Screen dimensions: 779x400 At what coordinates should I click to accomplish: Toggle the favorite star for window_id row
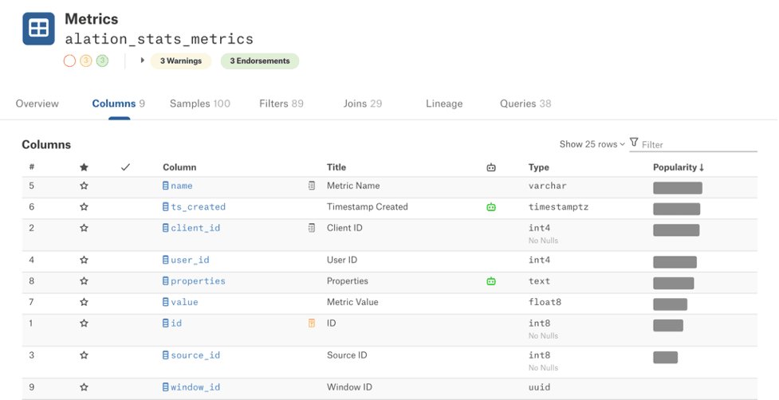84,387
